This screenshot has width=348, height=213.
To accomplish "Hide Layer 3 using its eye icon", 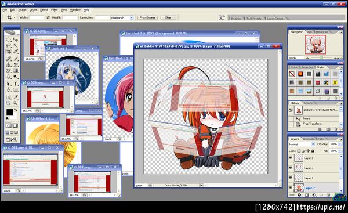I will 291,158.
